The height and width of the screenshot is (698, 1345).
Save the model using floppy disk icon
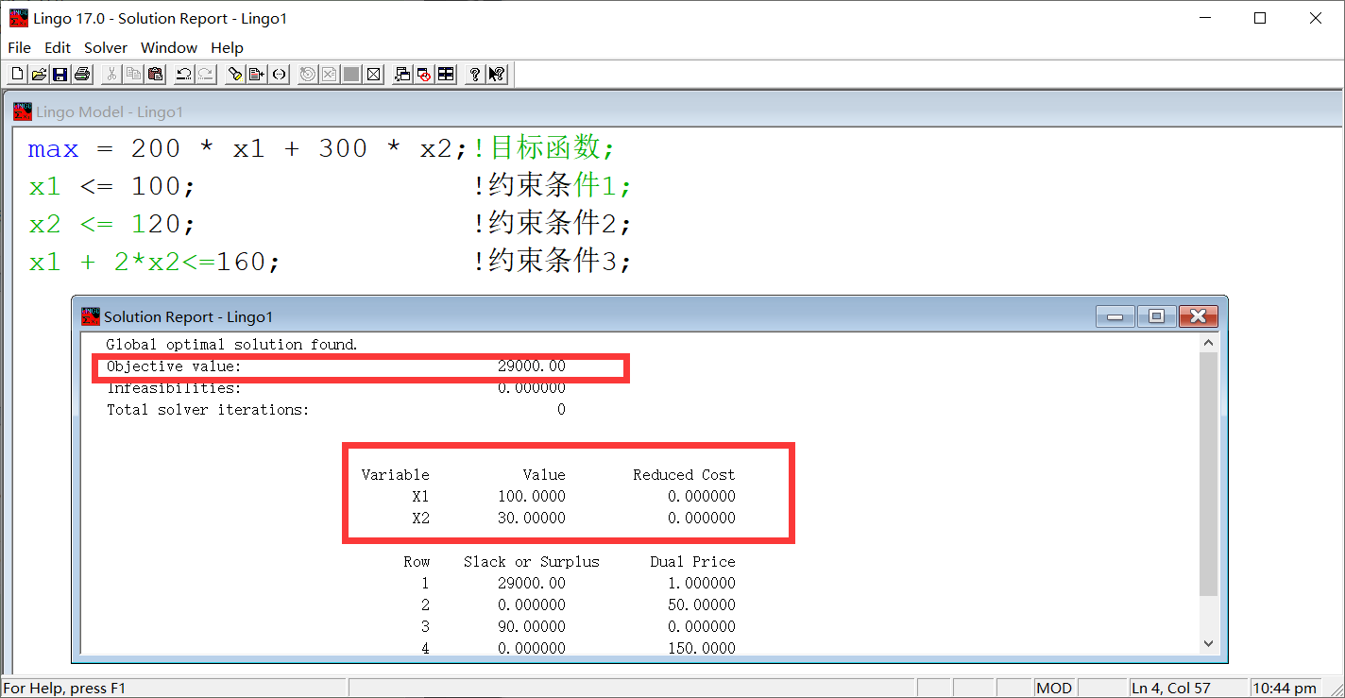(x=60, y=74)
